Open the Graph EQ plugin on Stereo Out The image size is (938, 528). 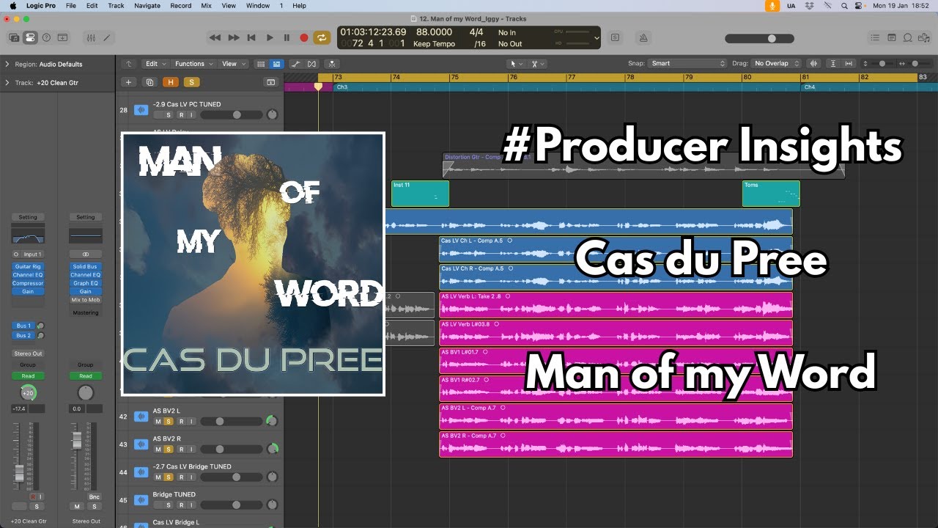coord(86,283)
